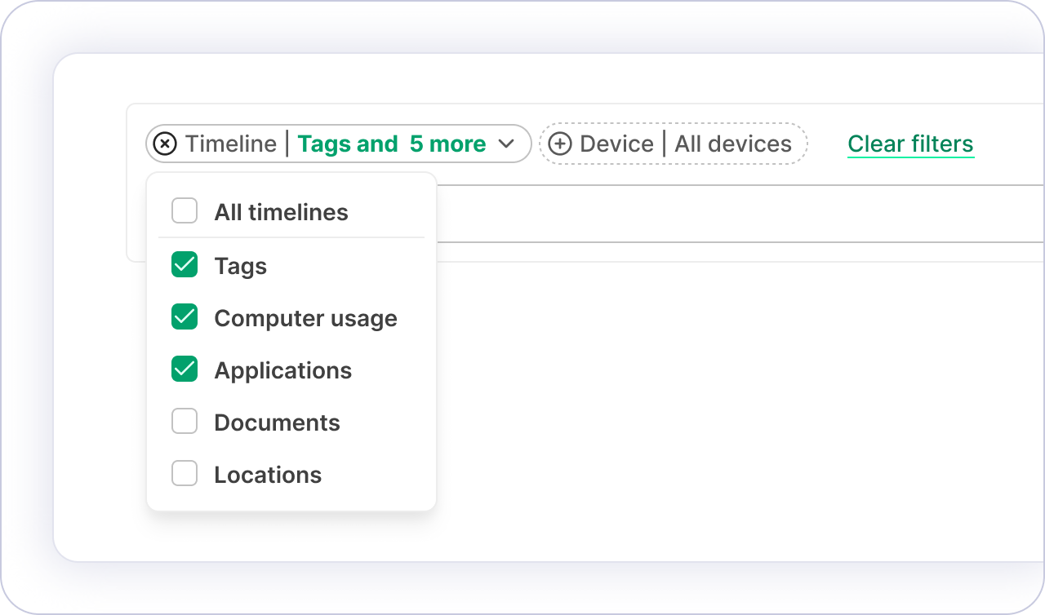Click the green 'Tags and 5 more' text
The height and width of the screenshot is (615, 1045).
391,144
